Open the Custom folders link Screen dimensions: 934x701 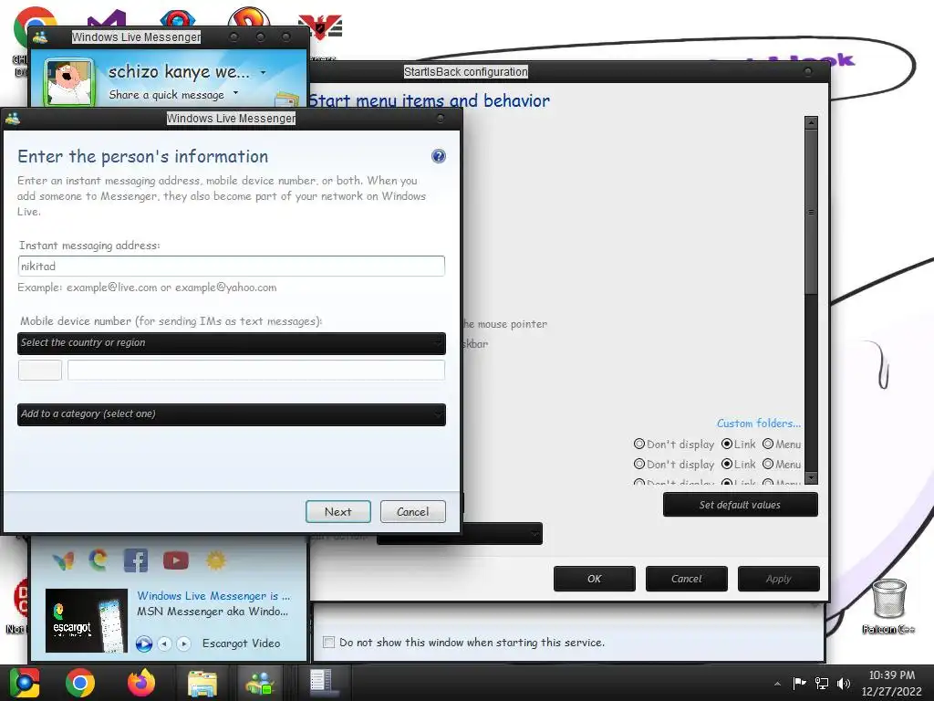pos(758,424)
